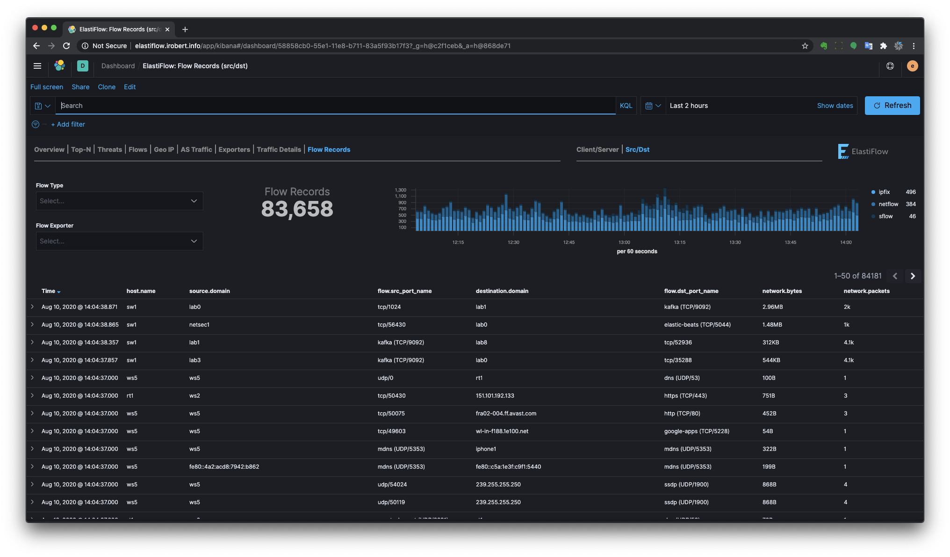The height and width of the screenshot is (557, 950).
Task: Expand the lab1 to lab8 row
Action: click(32, 342)
